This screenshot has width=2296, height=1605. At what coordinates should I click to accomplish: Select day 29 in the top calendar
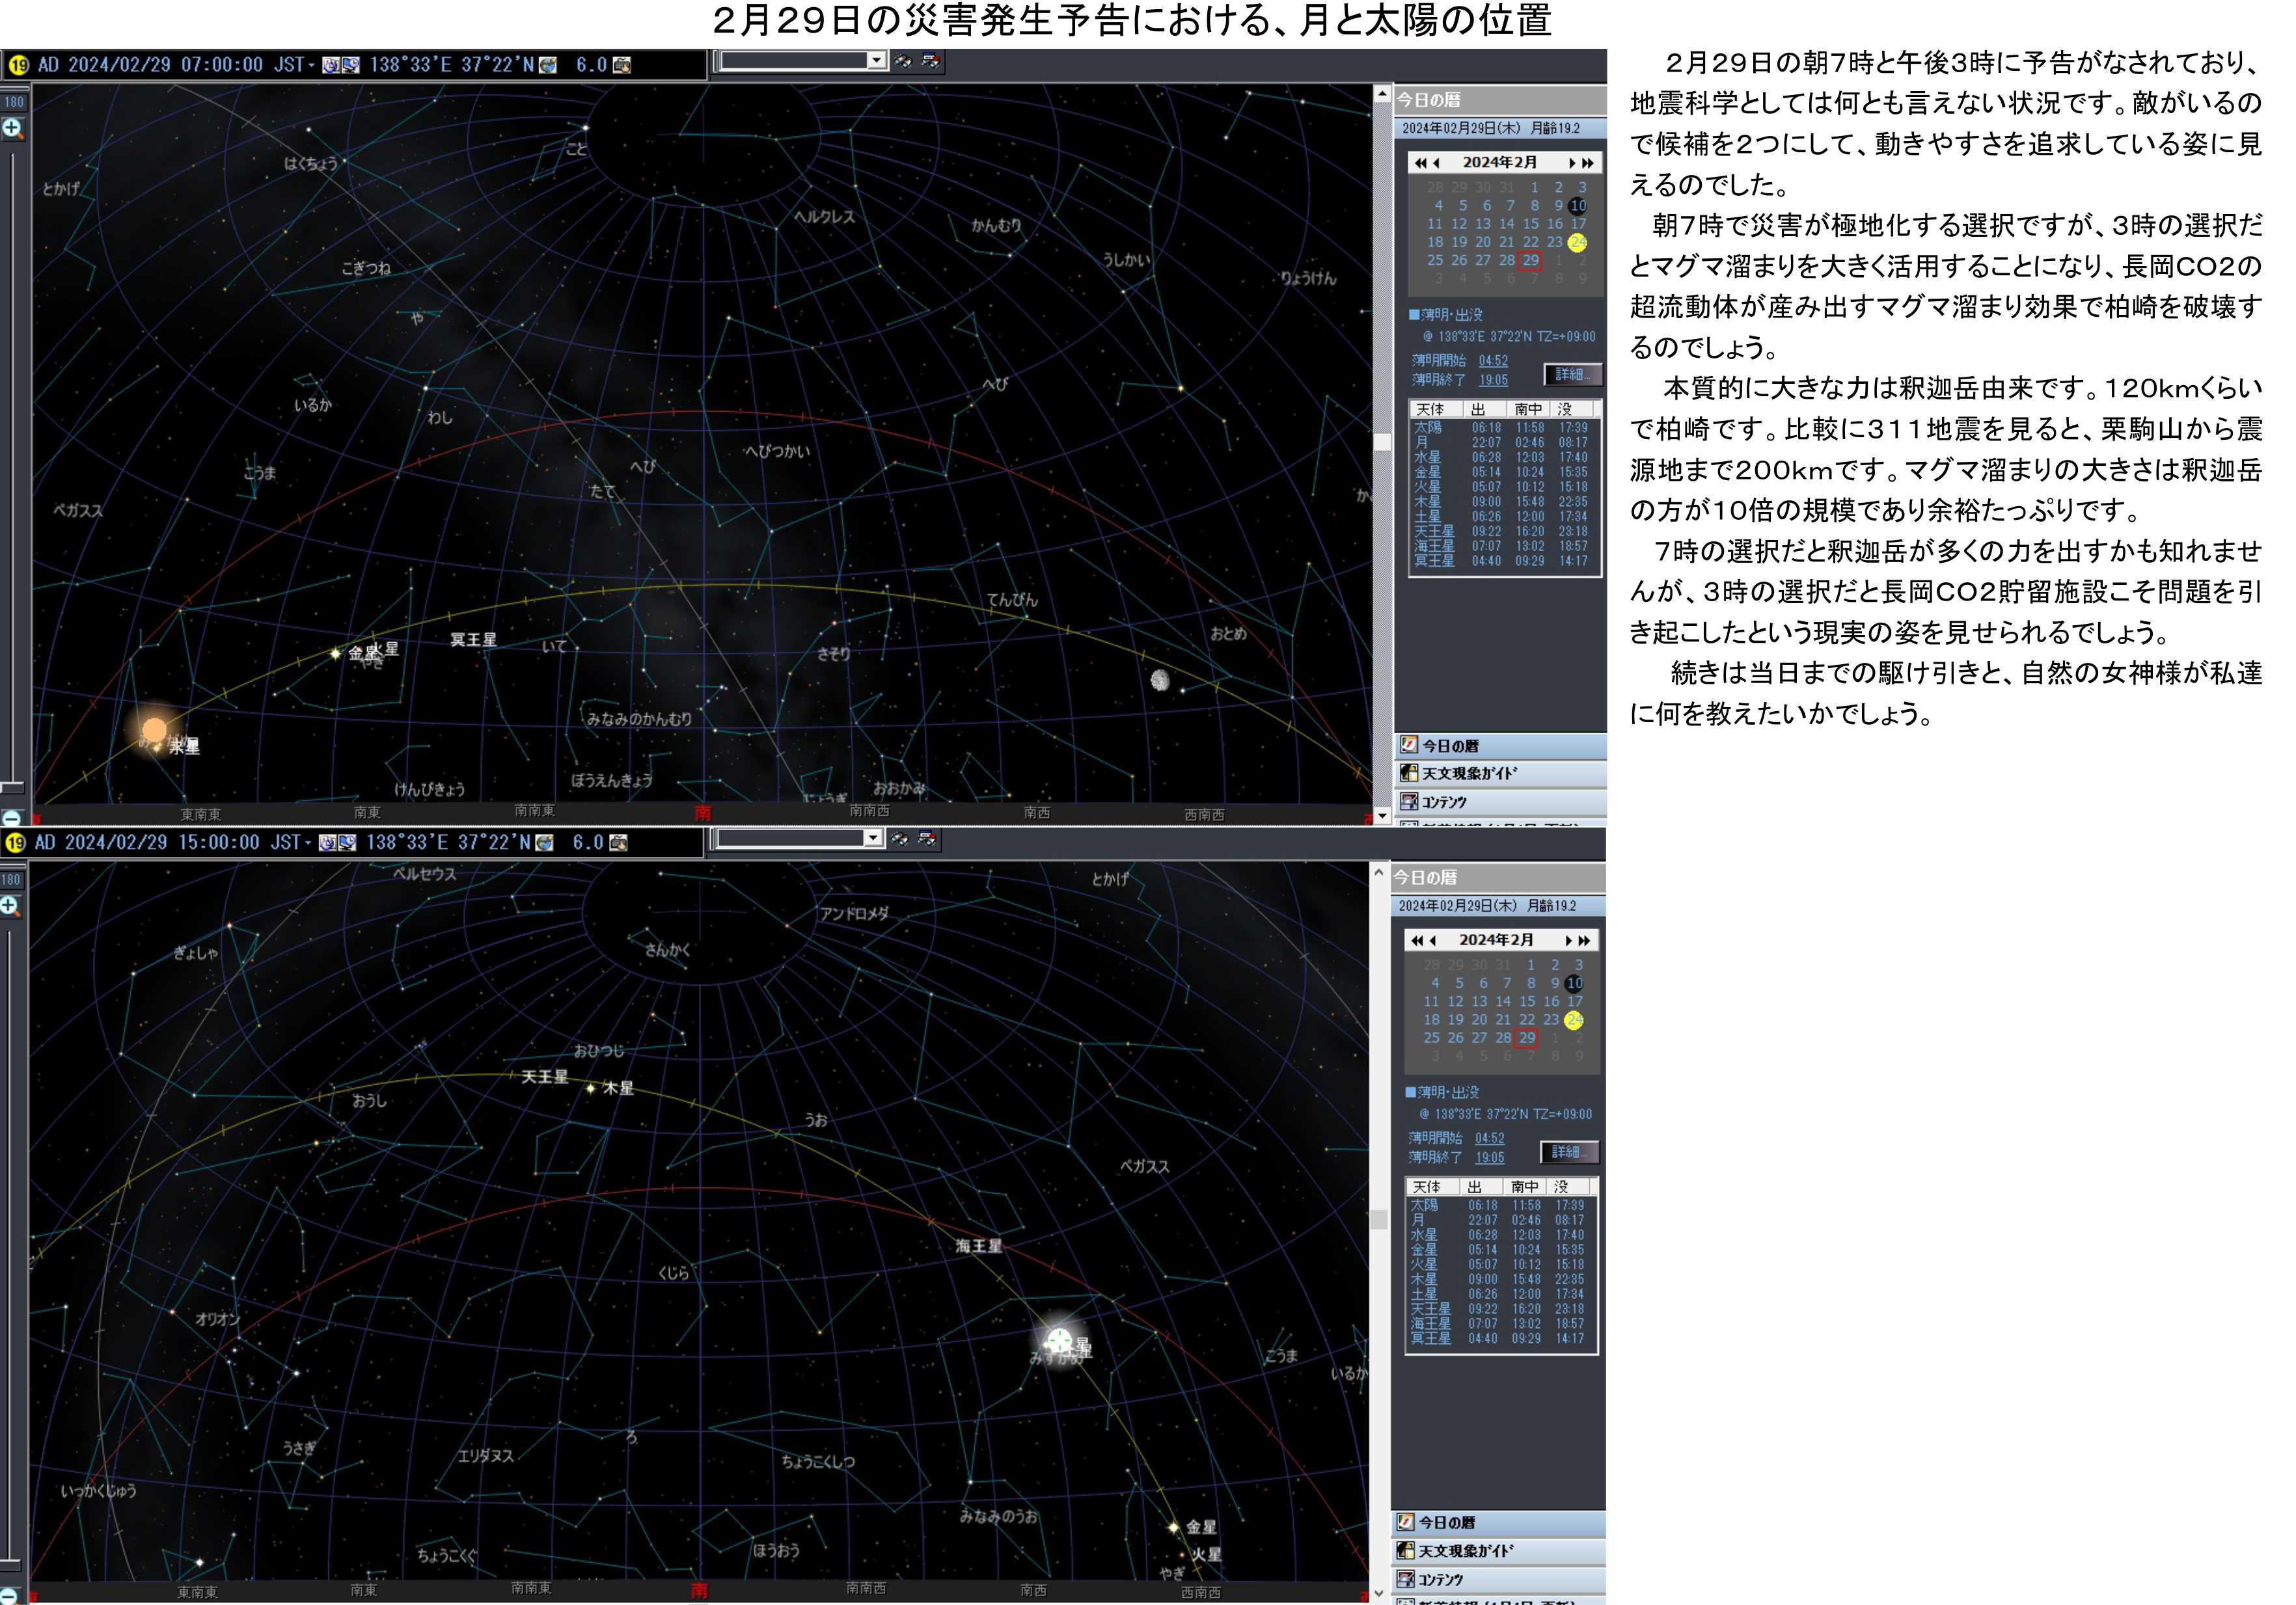click(x=1530, y=261)
